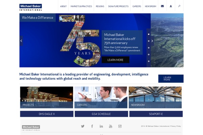Open the Projects image tile

point(47,98)
